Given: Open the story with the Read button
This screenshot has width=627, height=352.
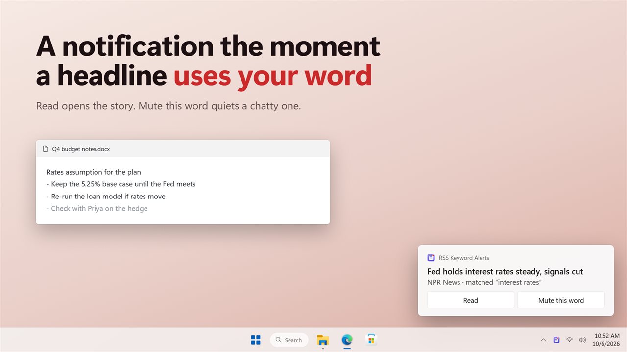Looking at the screenshot, I should 471,300.
